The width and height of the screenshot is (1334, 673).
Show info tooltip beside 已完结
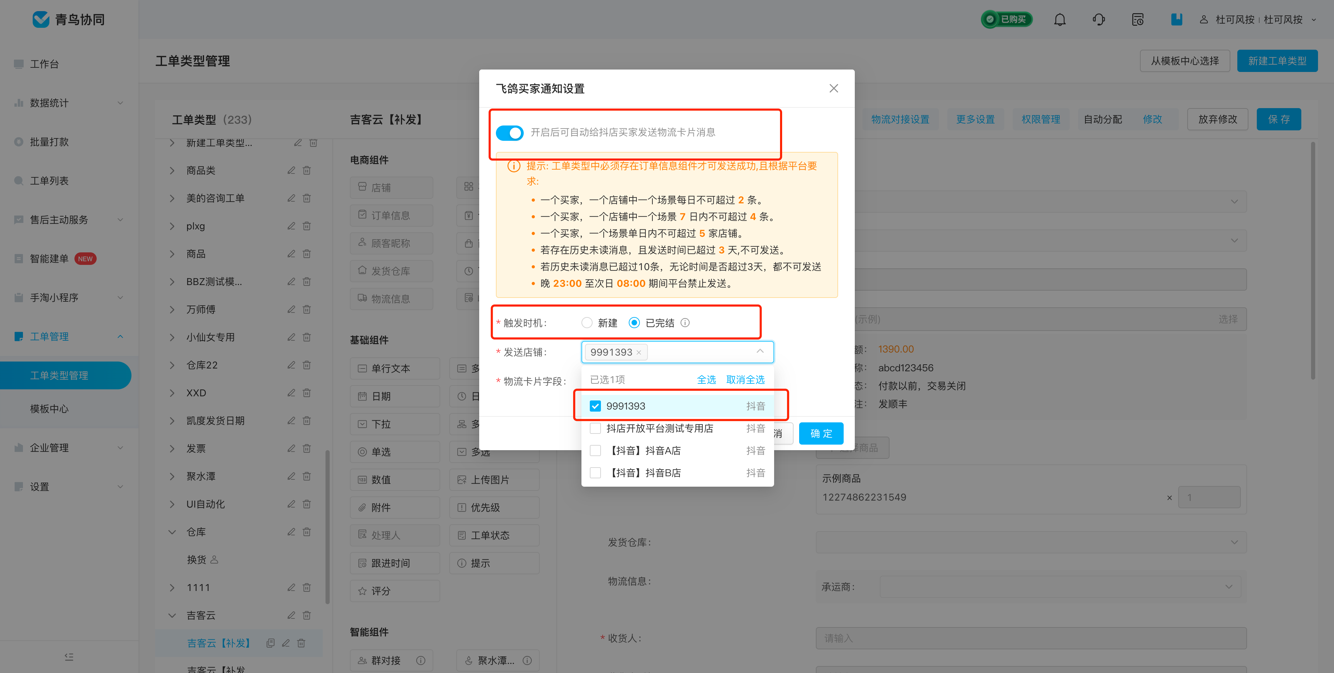(685, 323)
